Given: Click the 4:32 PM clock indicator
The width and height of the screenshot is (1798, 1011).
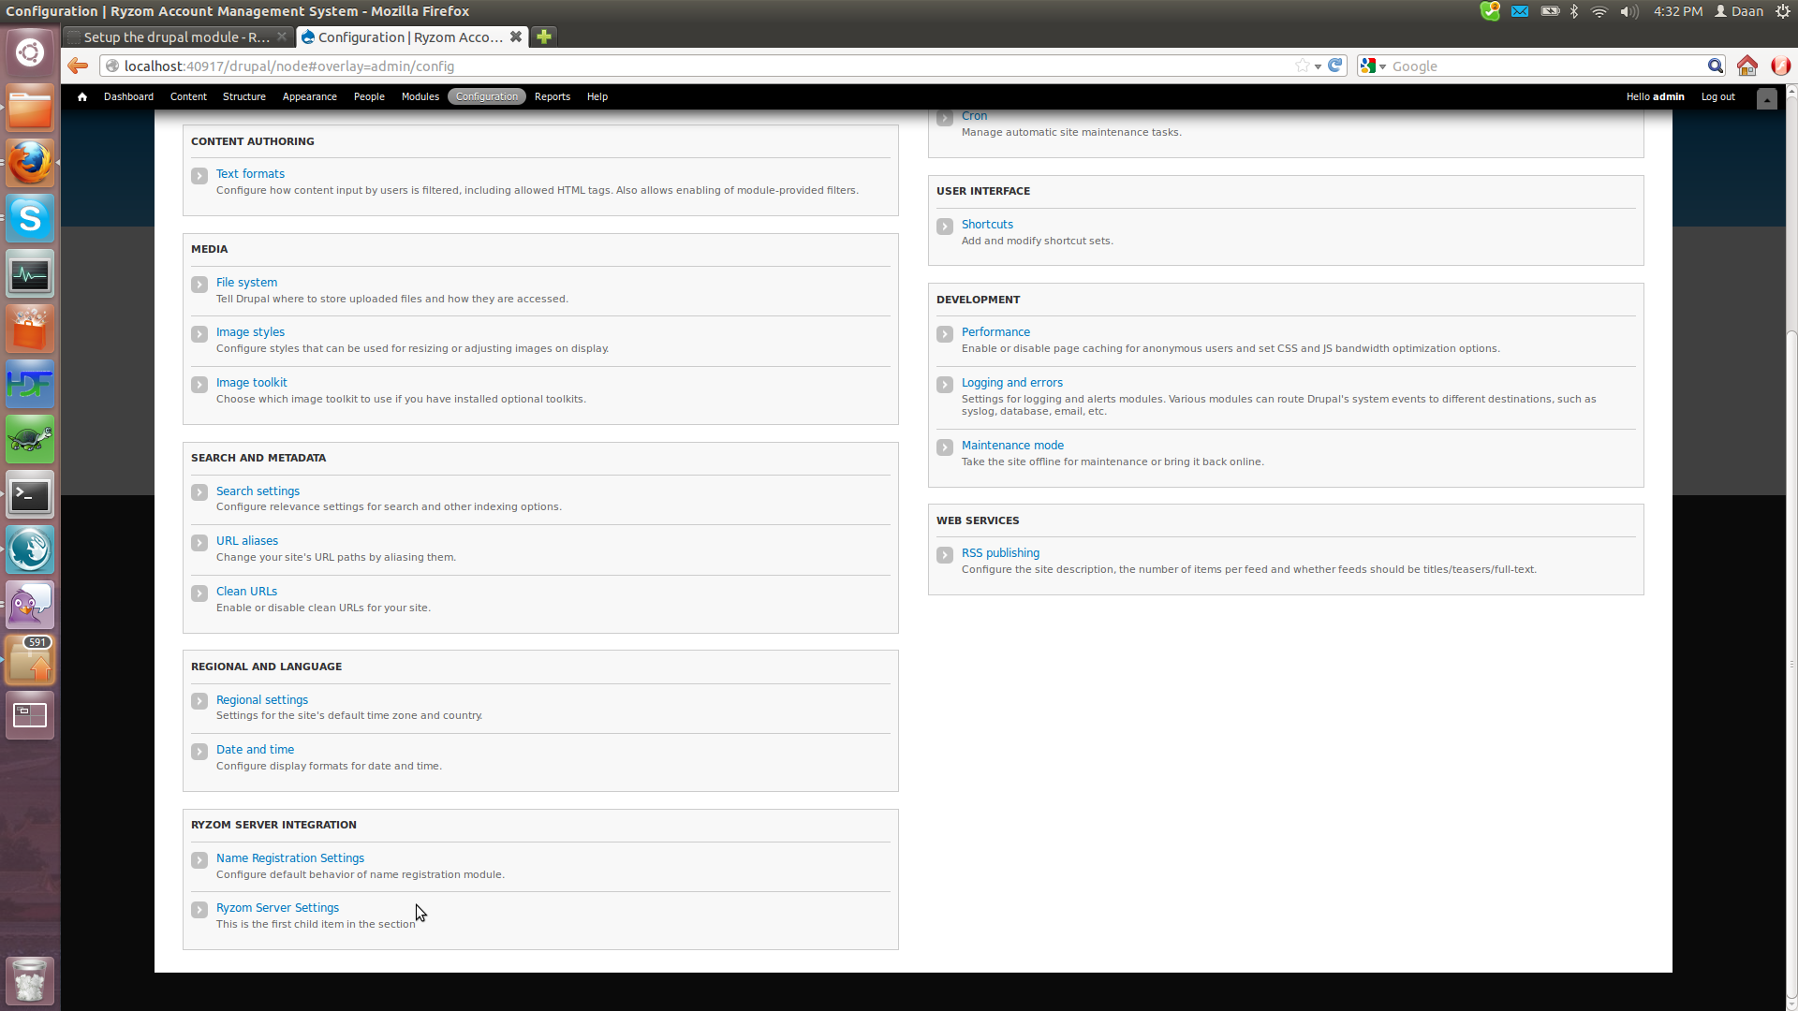Looking at the screenshot, I should point(1678,11).
